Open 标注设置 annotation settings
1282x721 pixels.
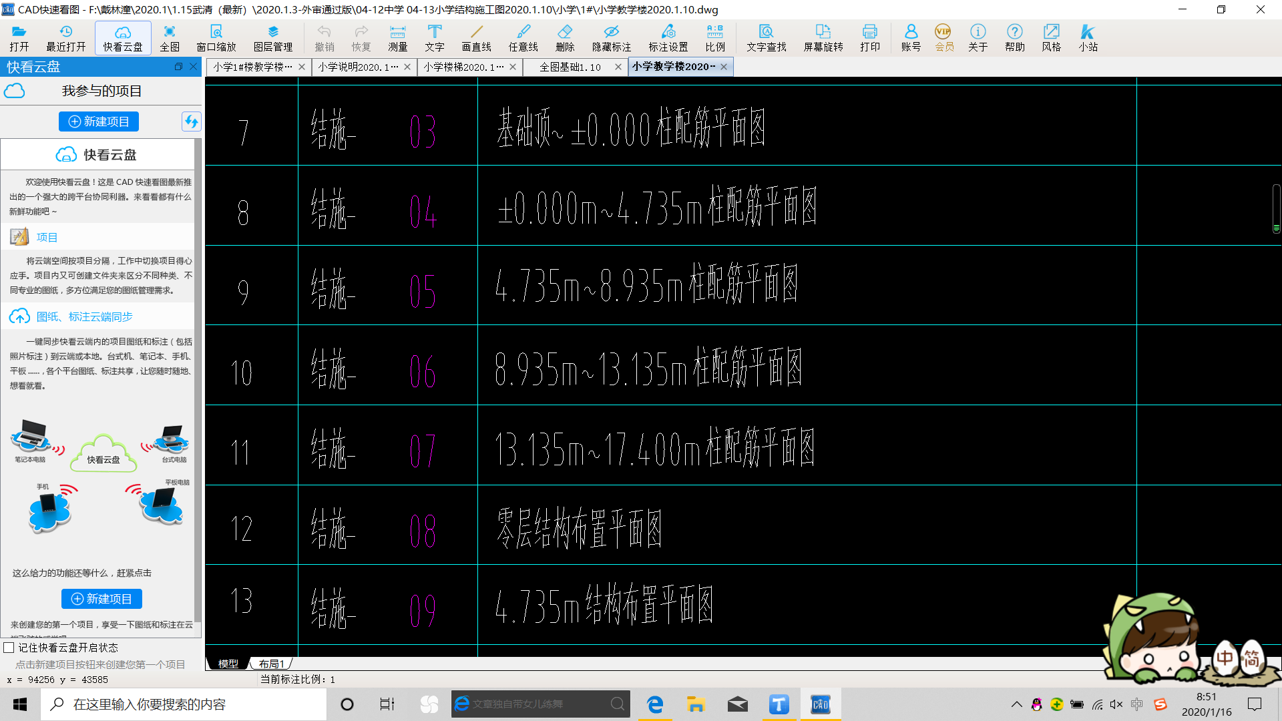(x=668, y=38)
